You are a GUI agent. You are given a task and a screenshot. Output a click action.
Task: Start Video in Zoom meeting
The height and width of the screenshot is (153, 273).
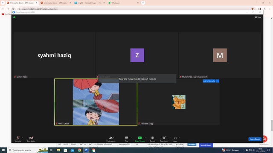[x=31, y=139]
